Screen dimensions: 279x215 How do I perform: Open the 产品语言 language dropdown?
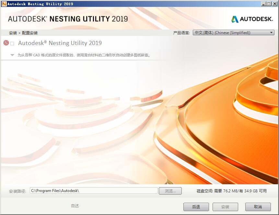click(233, 33)
